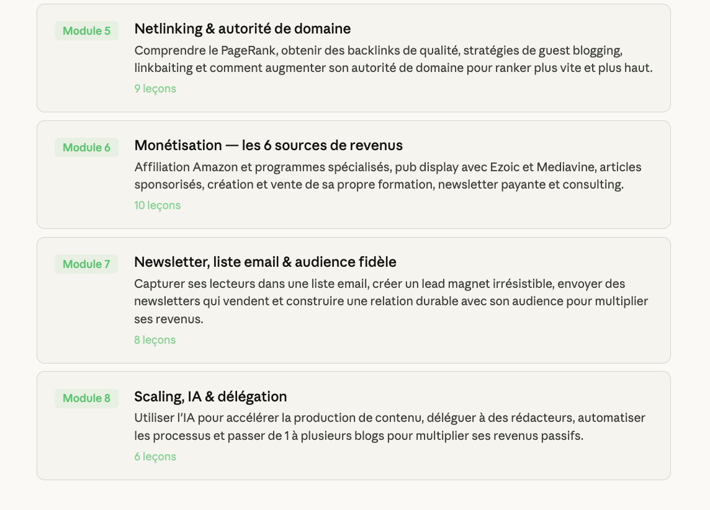Viewport: 710px width, 510px height.
Task: Click the Module 8 badge
Action: (x=86, y=398)
